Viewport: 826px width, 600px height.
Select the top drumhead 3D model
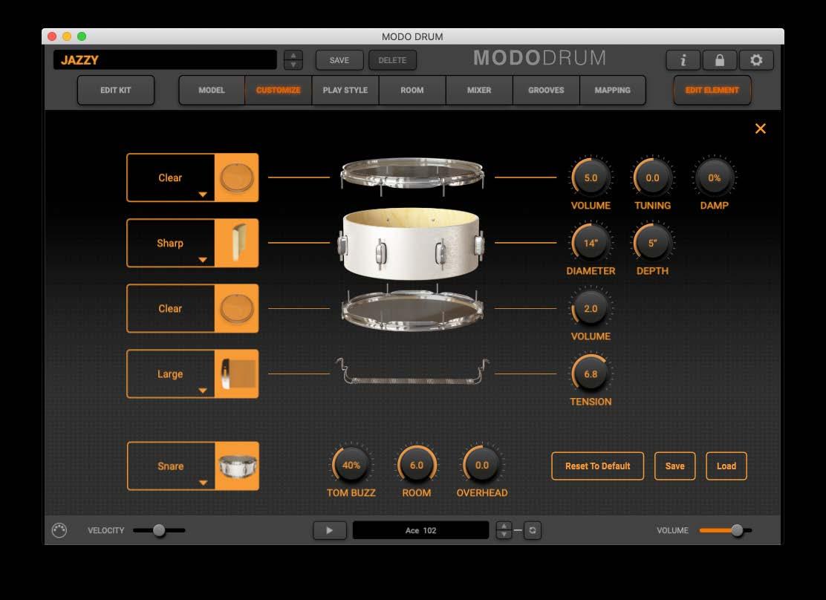(x=412, y=176)
